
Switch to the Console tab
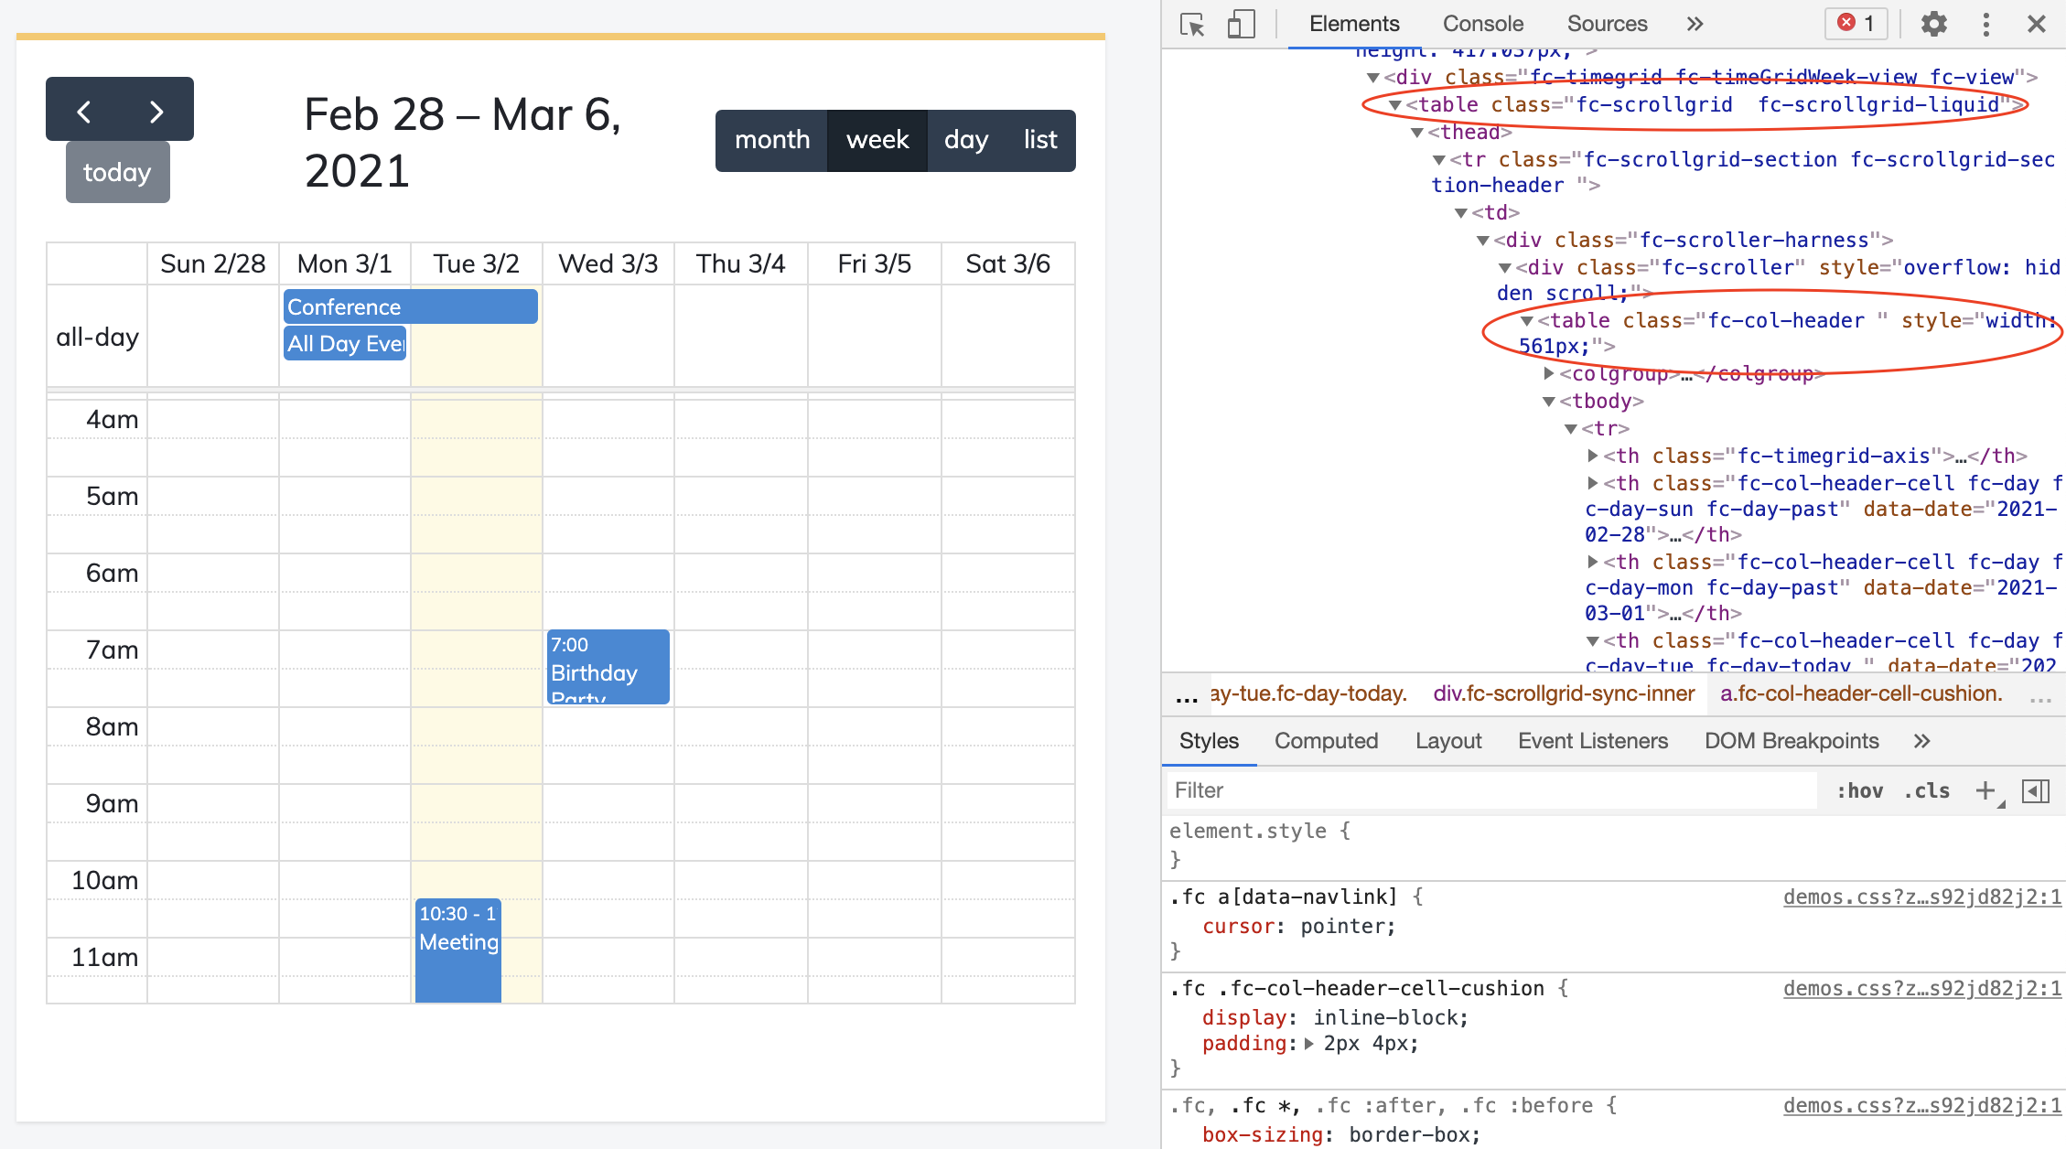click(x=1481, y=25)
